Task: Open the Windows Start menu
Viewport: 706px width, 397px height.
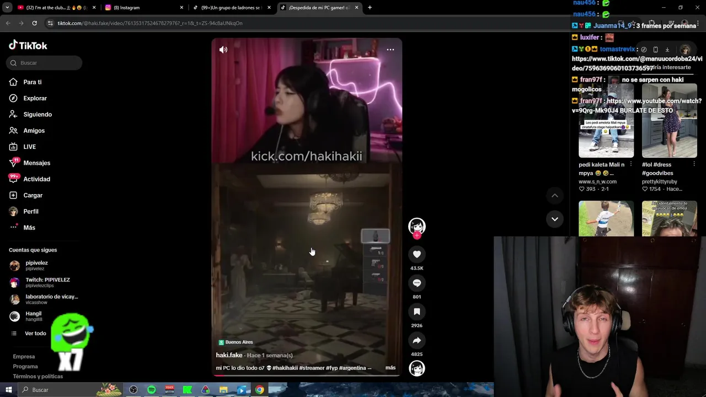Action: pyautogui.click(x=8, y=390)
